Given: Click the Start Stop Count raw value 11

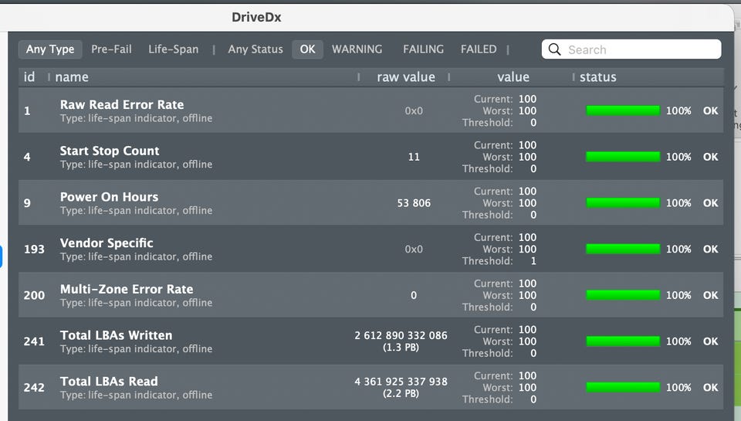Looking at the screenshot, I should (414, 157).
